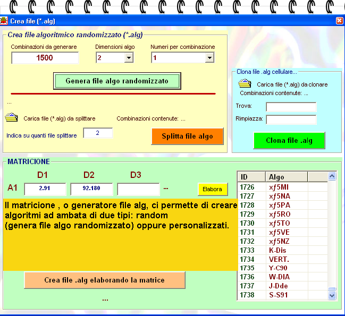
Task: Select list row 1728 xf5PA
Action: pyautogui.click(x=282, y=205)
